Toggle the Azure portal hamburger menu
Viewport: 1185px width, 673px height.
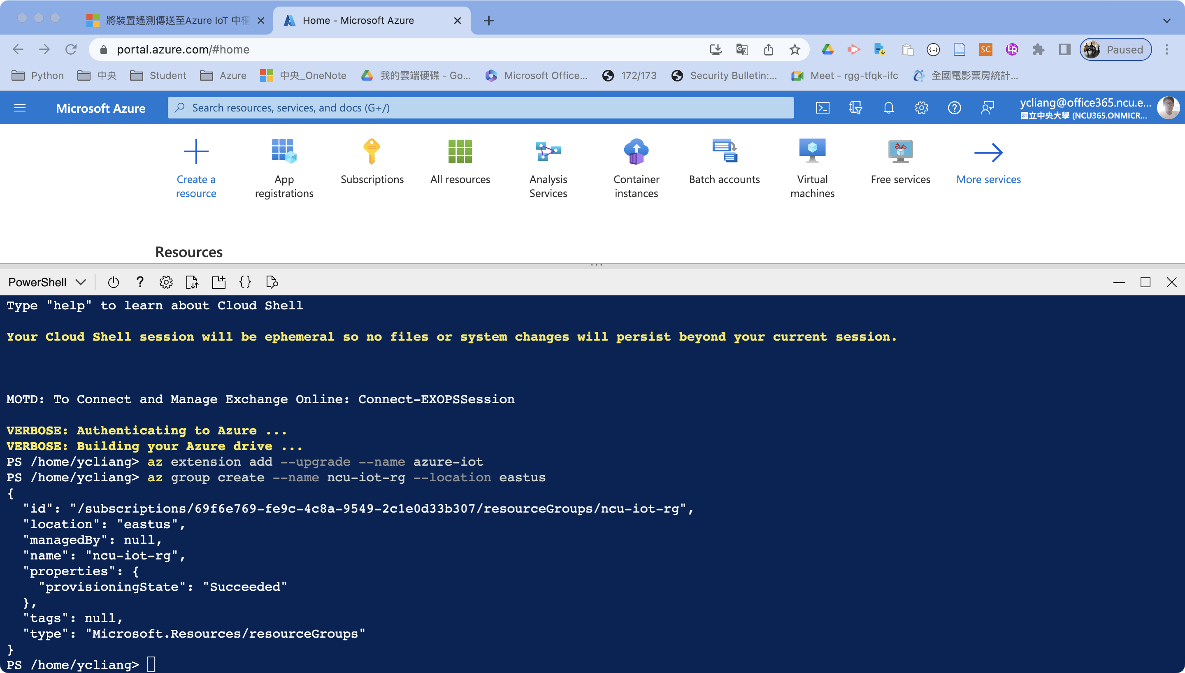click(x=20, y=108)
